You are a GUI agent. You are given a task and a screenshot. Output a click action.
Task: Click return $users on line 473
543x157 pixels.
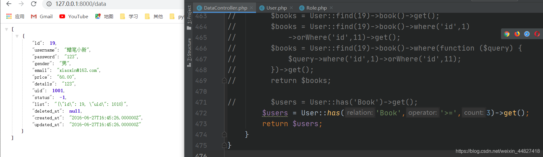(292, 124)
